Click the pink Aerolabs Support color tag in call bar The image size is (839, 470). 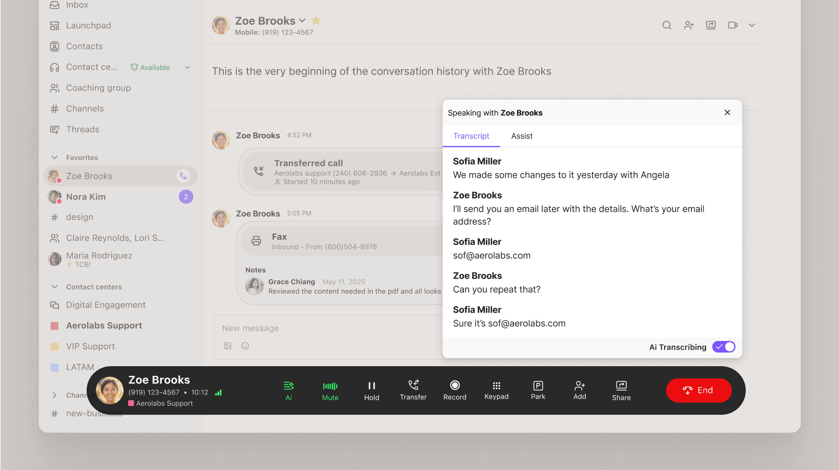pyautogui.click(x=131, y=403)
